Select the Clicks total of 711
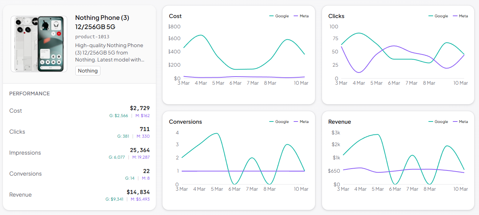This screenshot has width=479, height=215. point(145,129)
